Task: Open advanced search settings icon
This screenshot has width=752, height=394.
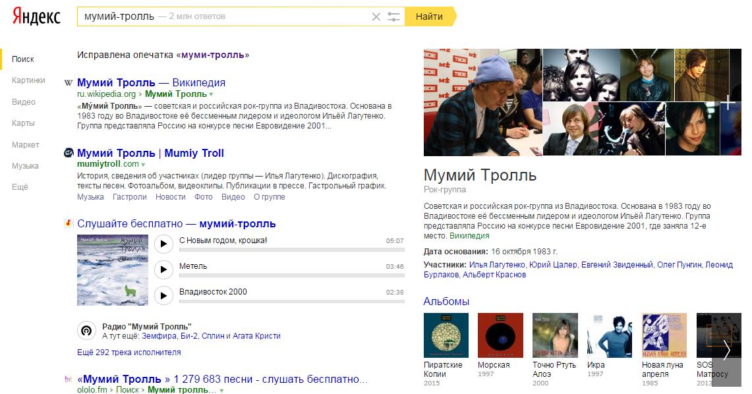Action: point(393,16)
